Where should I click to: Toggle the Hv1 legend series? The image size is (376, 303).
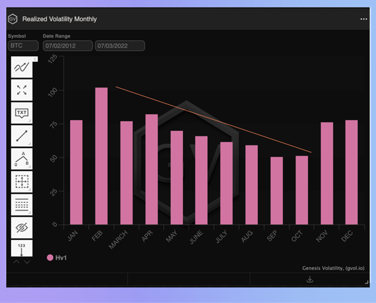(57, 257)
